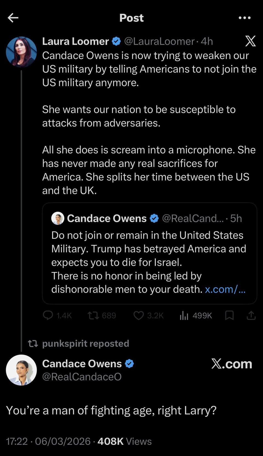263x456 pixels.
Task: Open the x.com/... link in quoted post
Action: (x=225, y=289)
